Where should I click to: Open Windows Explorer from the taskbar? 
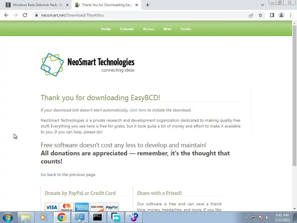coord(26,217)
